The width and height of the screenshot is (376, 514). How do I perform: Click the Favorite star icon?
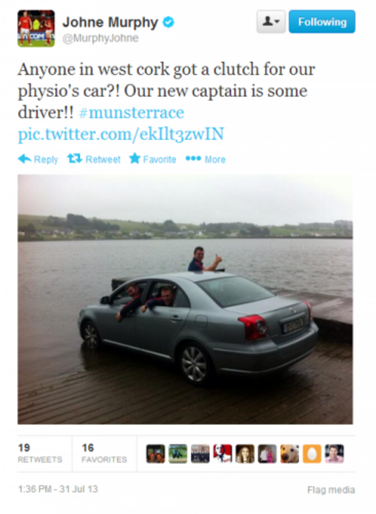pos(135,159)
